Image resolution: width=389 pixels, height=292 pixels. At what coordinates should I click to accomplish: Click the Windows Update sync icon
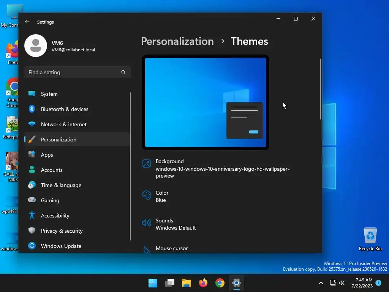click(x=32, y=246)
